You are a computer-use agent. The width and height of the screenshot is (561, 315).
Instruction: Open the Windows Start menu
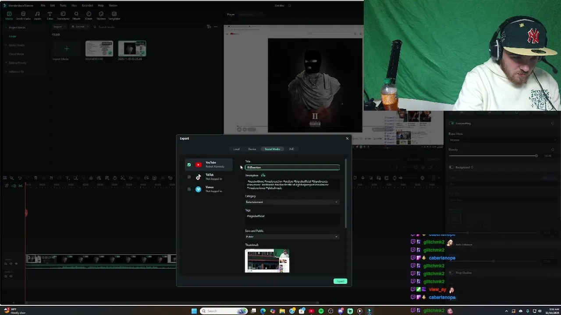tap(194, 311)
